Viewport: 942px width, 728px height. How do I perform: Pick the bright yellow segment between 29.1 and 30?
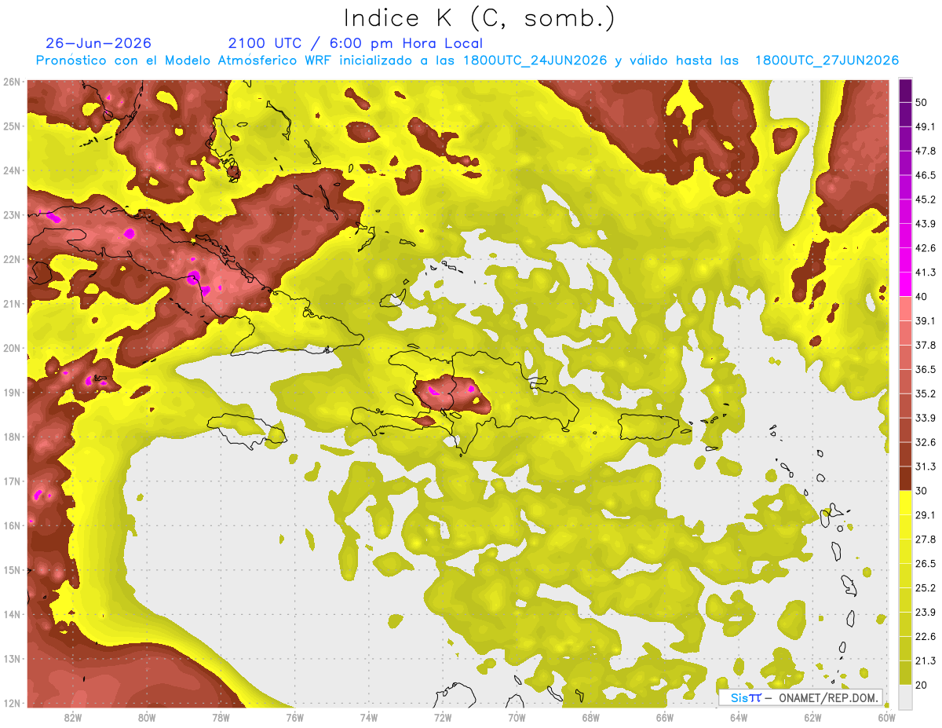tap(905, 503)
